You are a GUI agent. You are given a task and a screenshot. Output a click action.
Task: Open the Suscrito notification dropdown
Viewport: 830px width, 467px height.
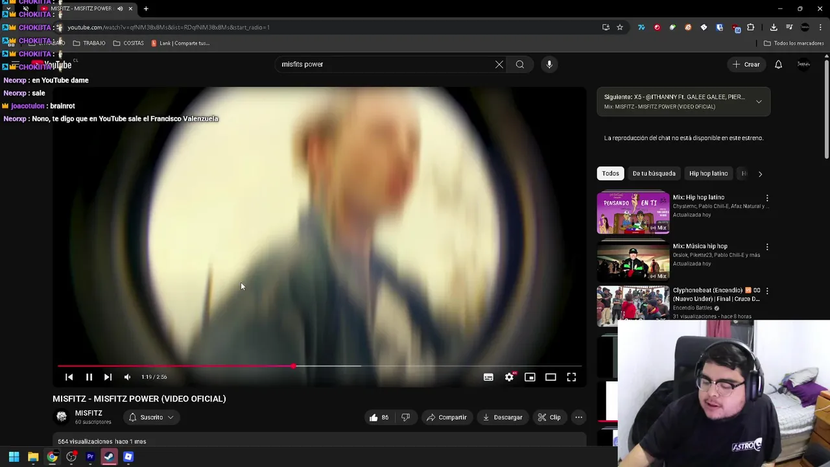point(151,418)
